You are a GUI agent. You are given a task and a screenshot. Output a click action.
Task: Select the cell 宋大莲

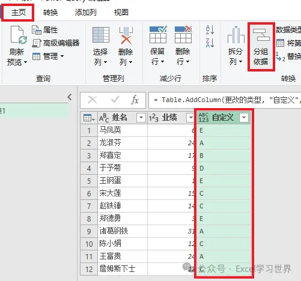click(x=123, y=193)
